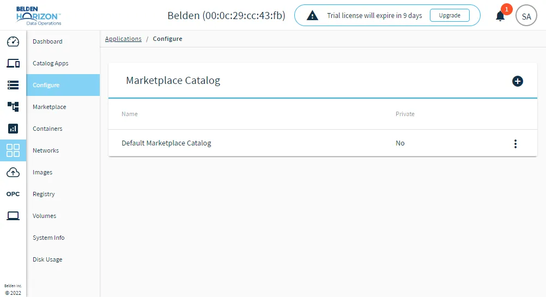Open options menu for Default Marketplace Catalog
546x297 pixels.
[x=515, y=143]
